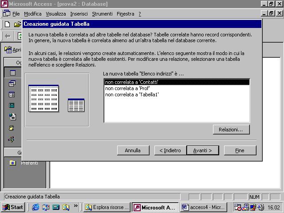Open the ? help menu

(140, 14)
